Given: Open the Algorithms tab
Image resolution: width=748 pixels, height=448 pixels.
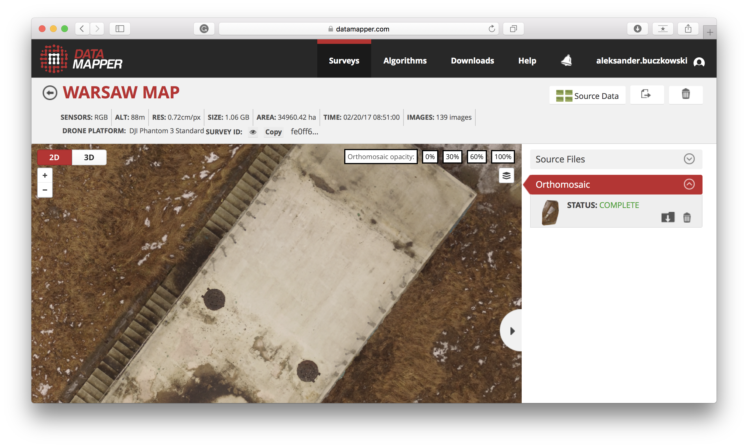Looking at the screenshot, I should click(x=405, y=61).
